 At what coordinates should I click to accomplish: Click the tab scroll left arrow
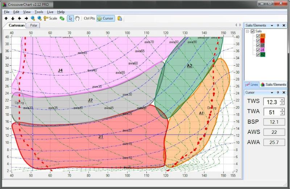point(236,25)
